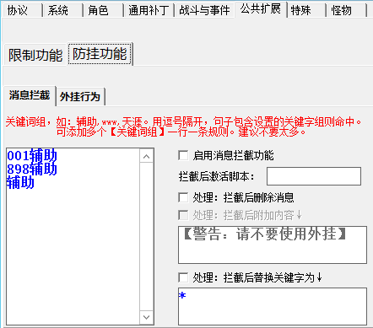Screen dimensions: 373x328
Task: Select the 角色 tab
Action: (103, 10)
